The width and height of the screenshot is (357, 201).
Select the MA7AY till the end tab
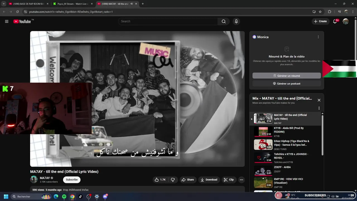click(x=114, y=4)
